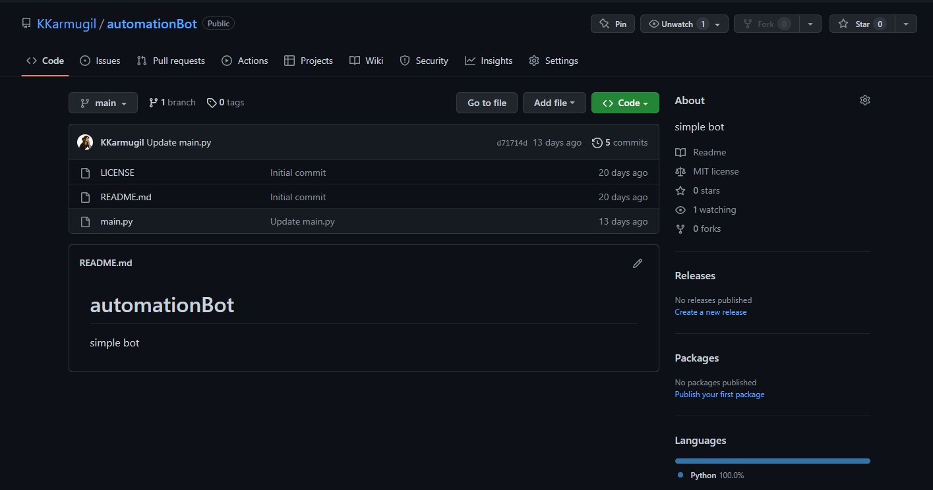Viewport: 933px width, 490px height.
Task: Open the Projects tab
Action: (x=309, y=61)
